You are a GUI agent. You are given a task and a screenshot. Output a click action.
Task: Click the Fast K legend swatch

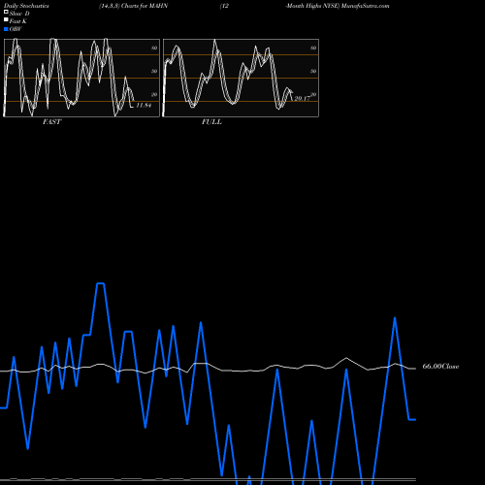click(6, 19)
